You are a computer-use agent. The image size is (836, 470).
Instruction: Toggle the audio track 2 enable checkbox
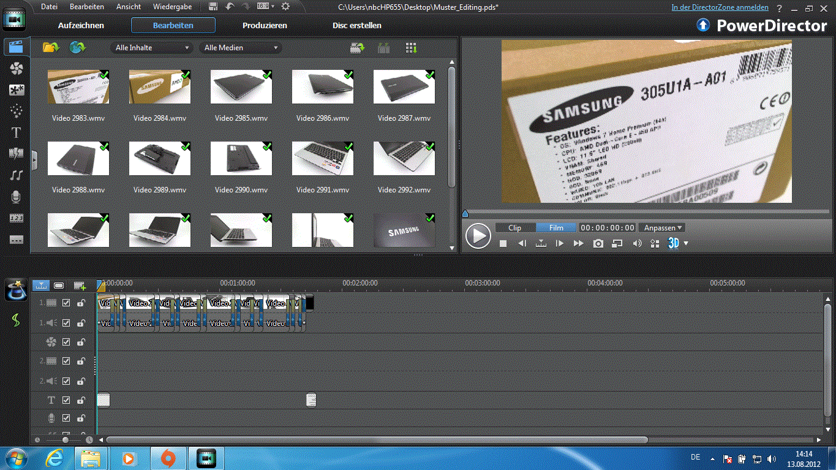pos(66,381)
